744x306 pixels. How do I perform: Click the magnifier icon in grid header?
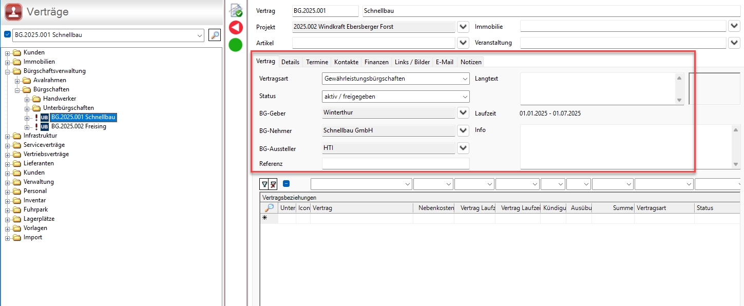pyautogui.click(x=269, y=208)
